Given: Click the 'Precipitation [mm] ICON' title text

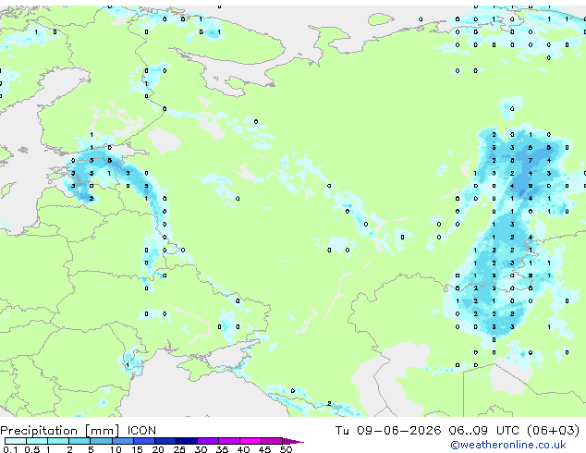Looking at the screenshot, I should pyautogui.click(x=79, y=431).
